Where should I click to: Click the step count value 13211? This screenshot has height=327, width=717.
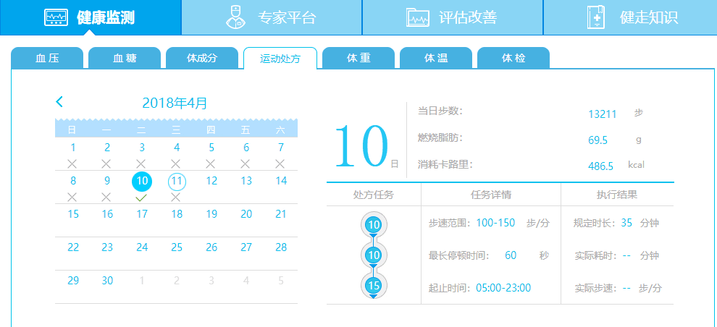(x=603, y=114)
